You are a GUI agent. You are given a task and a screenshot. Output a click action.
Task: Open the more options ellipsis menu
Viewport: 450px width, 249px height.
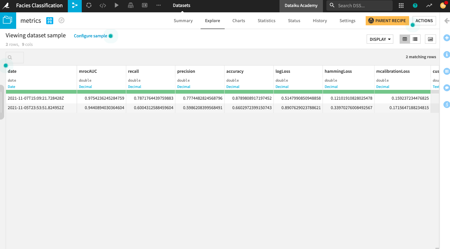[158, 5]
